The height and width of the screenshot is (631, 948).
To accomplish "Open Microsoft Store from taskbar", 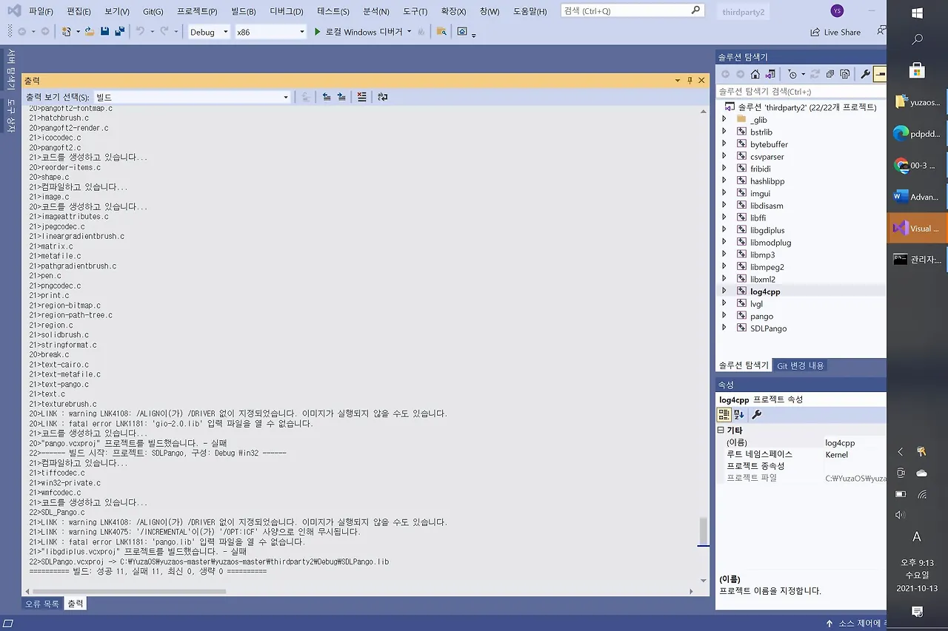I will pos(917,70).
